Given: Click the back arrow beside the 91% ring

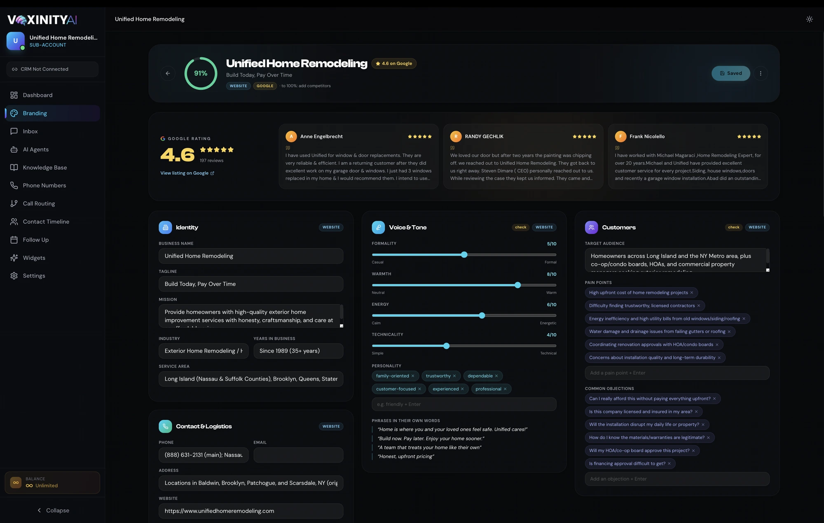Looking at the screenshot, I should 168,73.
